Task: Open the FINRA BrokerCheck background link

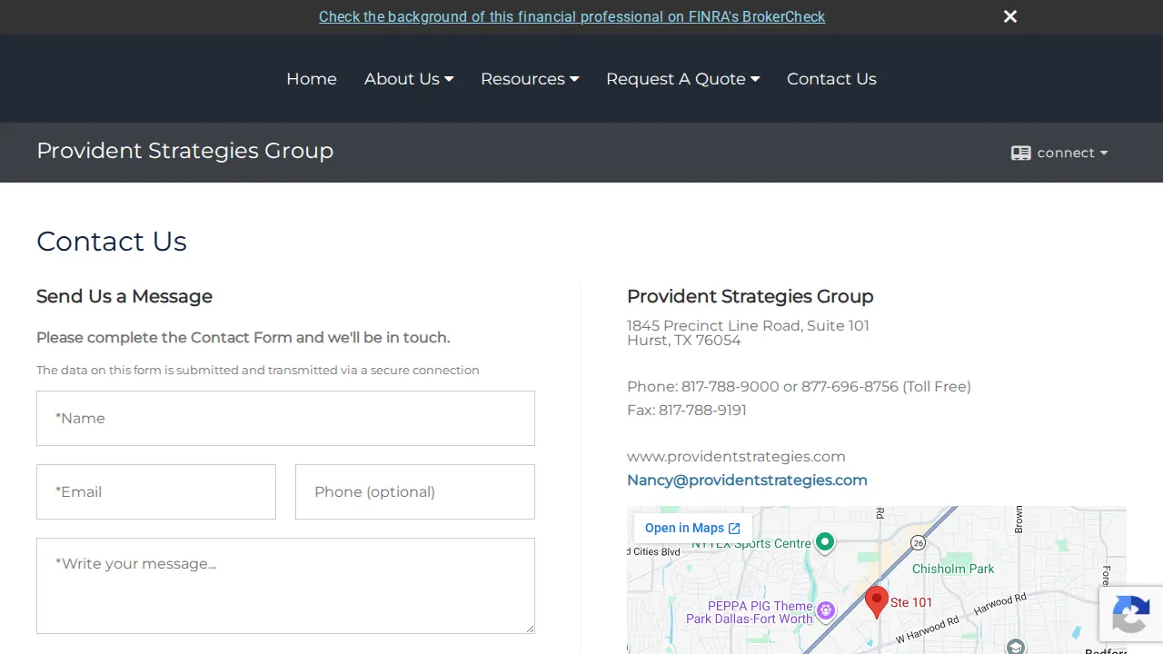Action: pyautogui.click(x=572, y=16)
